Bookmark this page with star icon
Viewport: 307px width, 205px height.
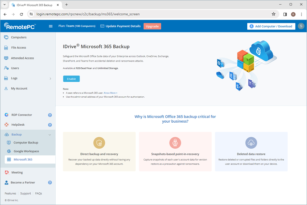tap(274, 14)
